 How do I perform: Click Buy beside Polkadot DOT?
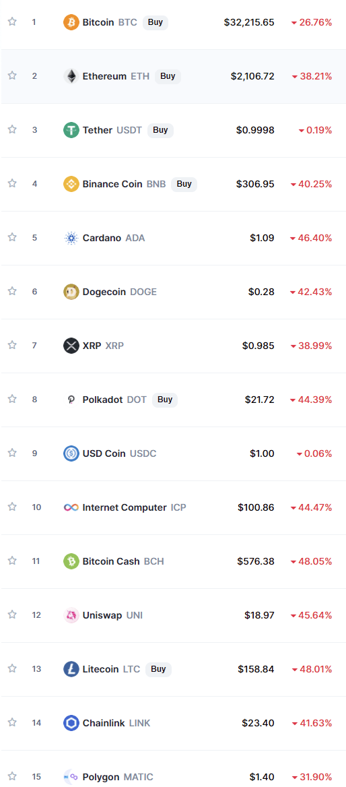(x=165, y=400)
